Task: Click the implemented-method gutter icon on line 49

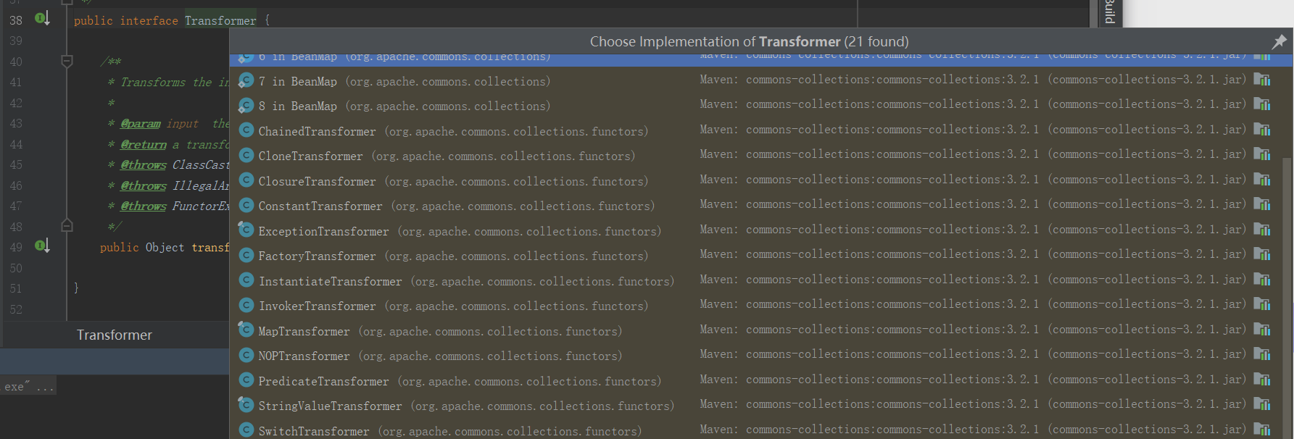Action: 42,246
